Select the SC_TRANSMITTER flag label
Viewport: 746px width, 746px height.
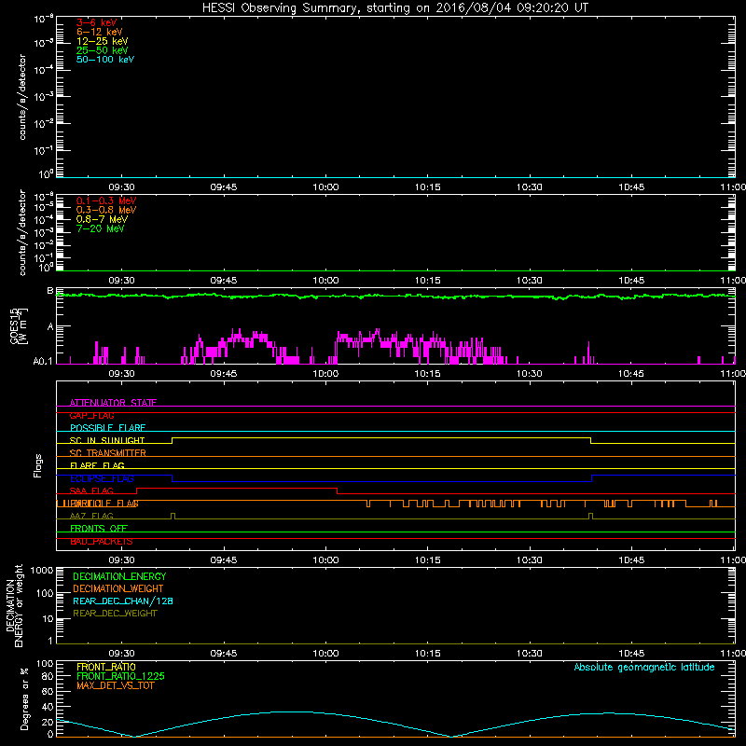click(108, 452)
